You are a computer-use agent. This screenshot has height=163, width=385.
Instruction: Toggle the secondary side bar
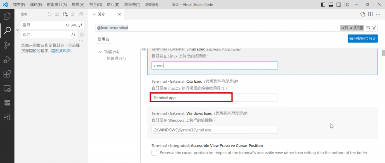(x=339, y=5)
